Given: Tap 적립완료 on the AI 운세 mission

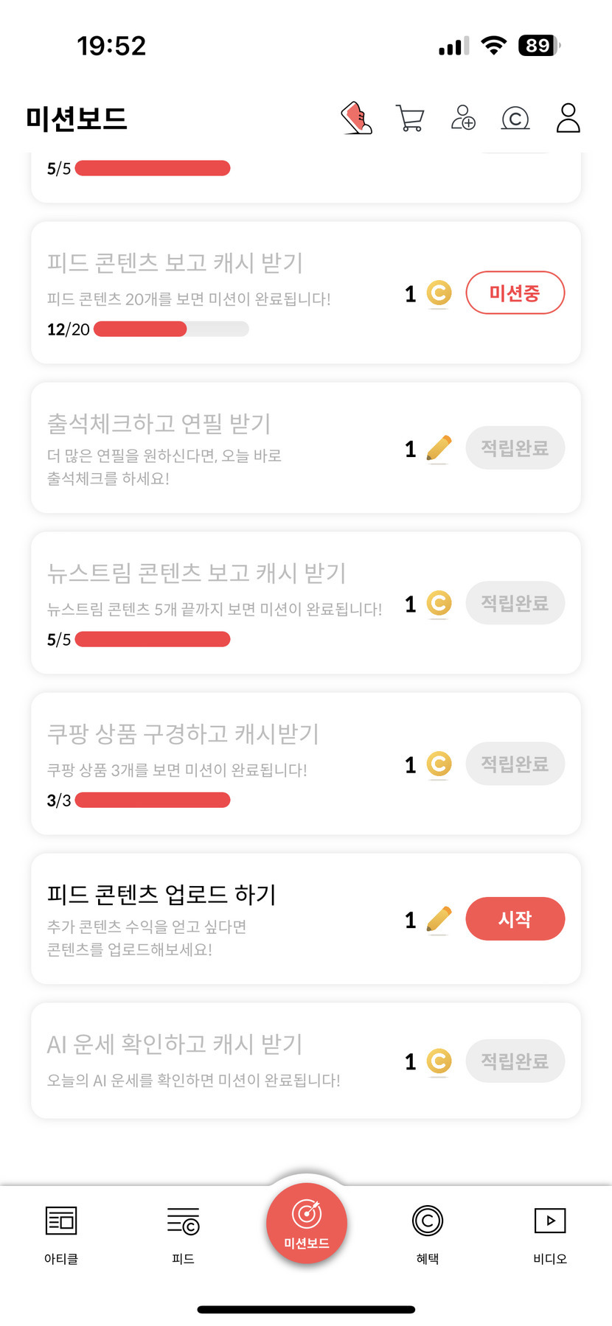Looking at the screenshot, I should click(515, 1061).
